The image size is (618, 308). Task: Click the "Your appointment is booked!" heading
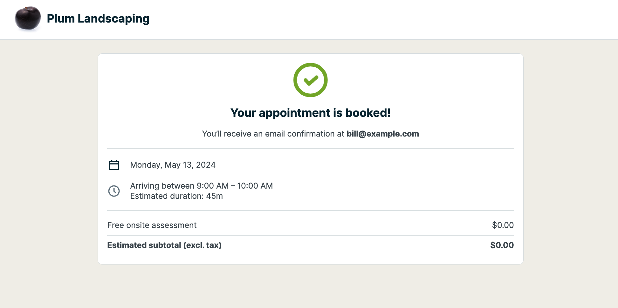coord(310,113)
